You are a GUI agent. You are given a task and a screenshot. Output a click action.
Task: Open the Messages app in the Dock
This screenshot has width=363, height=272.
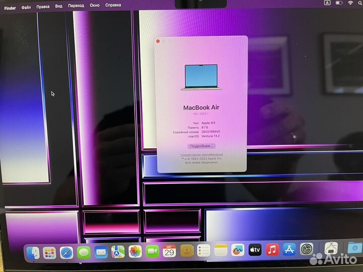[x=84, y=252]
